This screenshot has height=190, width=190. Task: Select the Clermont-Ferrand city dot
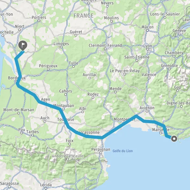pyautogui.click(x=105, y=49)
